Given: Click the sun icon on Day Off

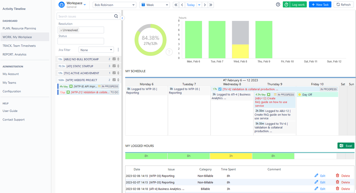Looking at the screenshot, I should [299, 95].
